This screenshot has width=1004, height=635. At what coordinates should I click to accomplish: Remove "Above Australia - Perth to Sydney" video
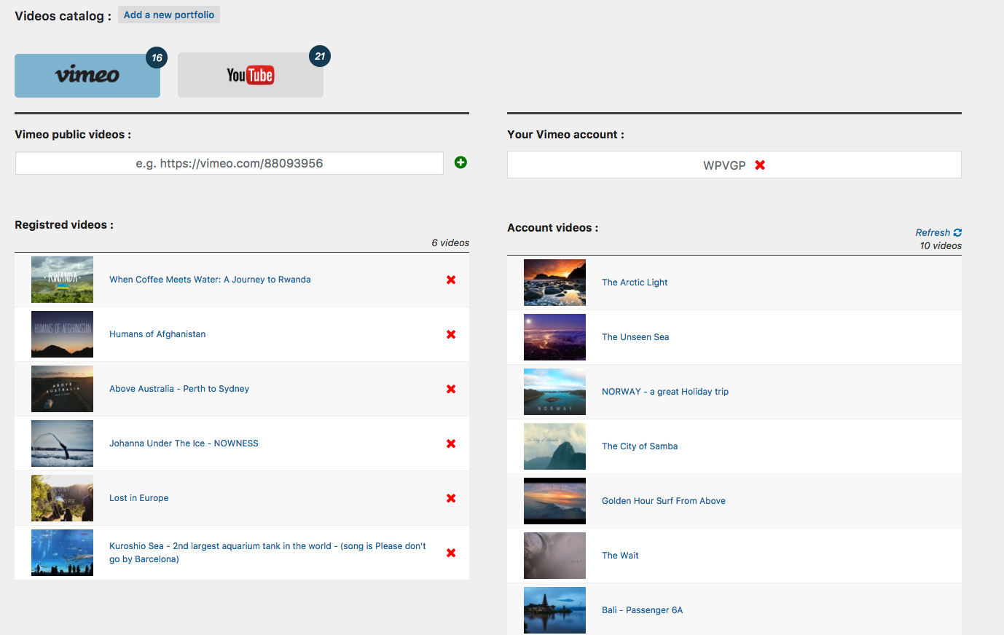(x=451, y=388)
